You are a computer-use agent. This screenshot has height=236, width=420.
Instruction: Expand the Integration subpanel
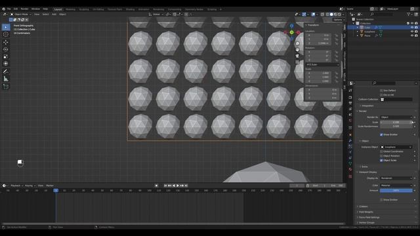click(x=367, y=106)
